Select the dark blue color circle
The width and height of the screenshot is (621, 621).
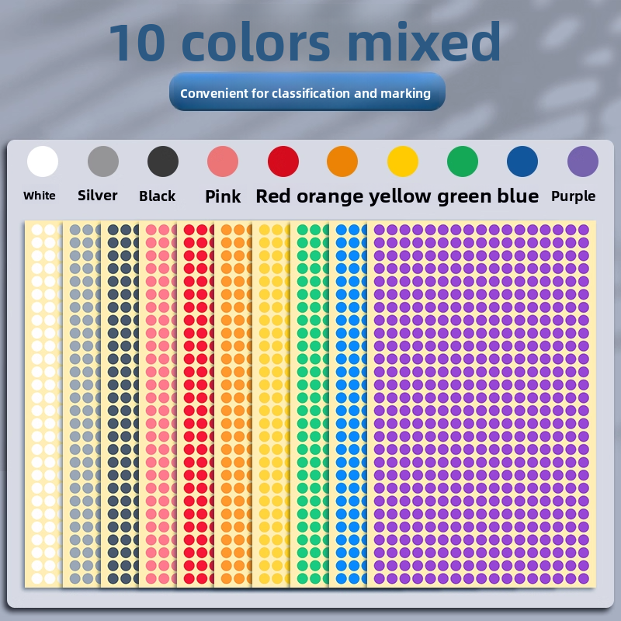click(x=522, y=161)
